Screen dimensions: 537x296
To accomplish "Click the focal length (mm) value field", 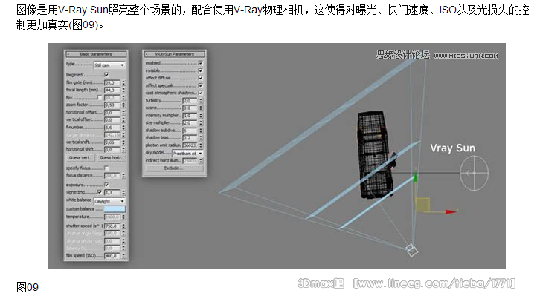I will click(x=112, y=90).
